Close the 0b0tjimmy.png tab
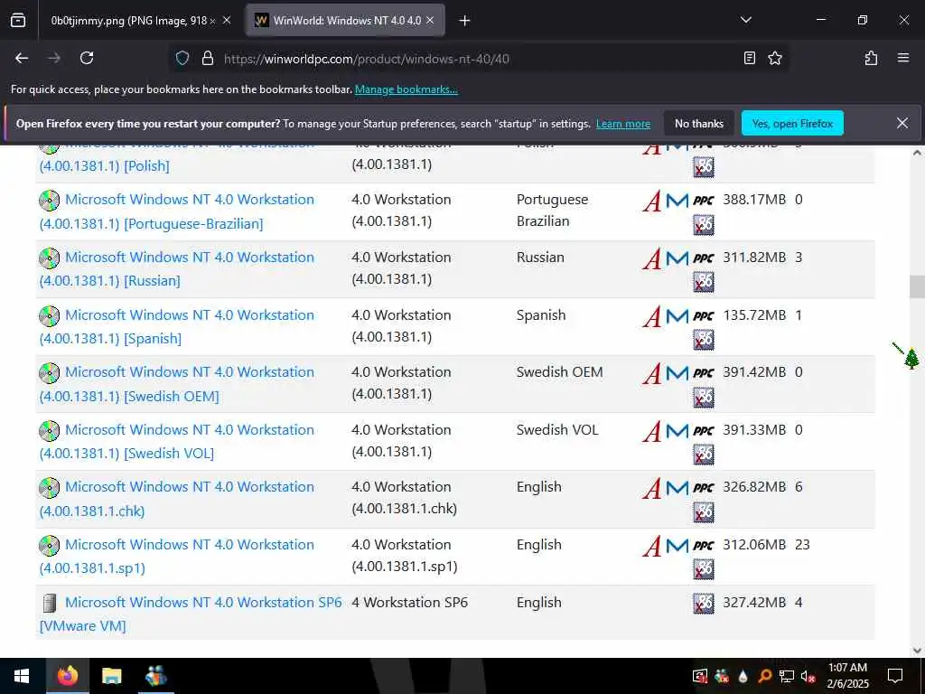The image size is (925, 694). [x=227, y=21]
